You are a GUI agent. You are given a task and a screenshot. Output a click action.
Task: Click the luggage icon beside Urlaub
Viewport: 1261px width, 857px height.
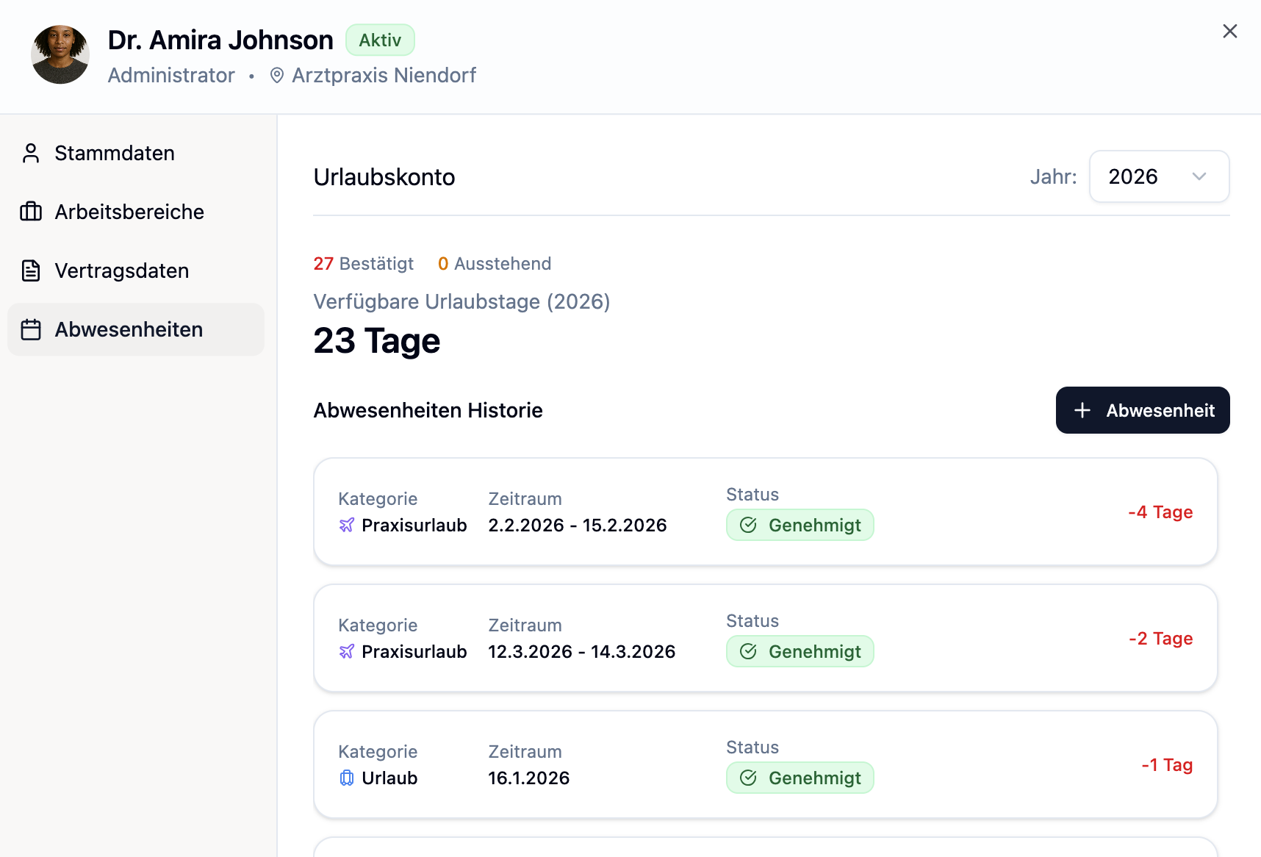click(347, 778)
